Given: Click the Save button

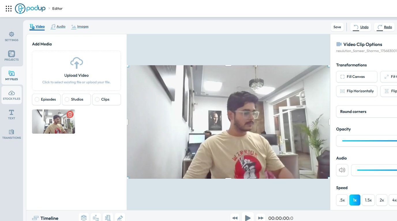Looking at the screenshot, I should 337,27.
